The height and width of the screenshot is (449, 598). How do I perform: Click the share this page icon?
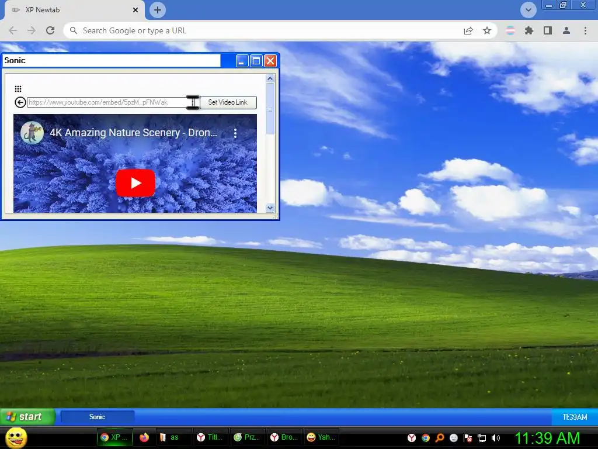468,30
